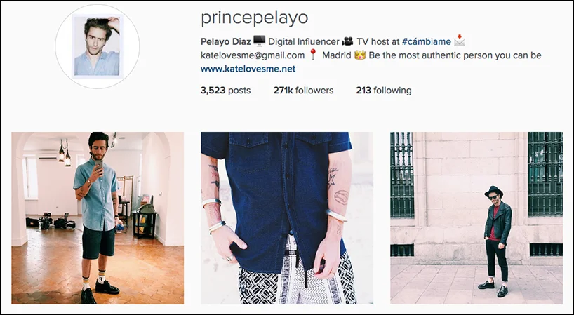Click the computer monitor emoji icon
Screen dimensions: 574x315
[259, 41]
